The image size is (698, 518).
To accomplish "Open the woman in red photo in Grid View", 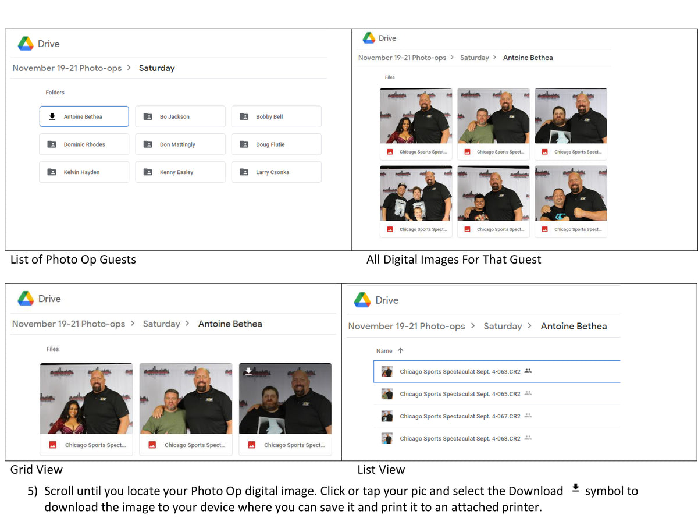I will tap(86, 399).
